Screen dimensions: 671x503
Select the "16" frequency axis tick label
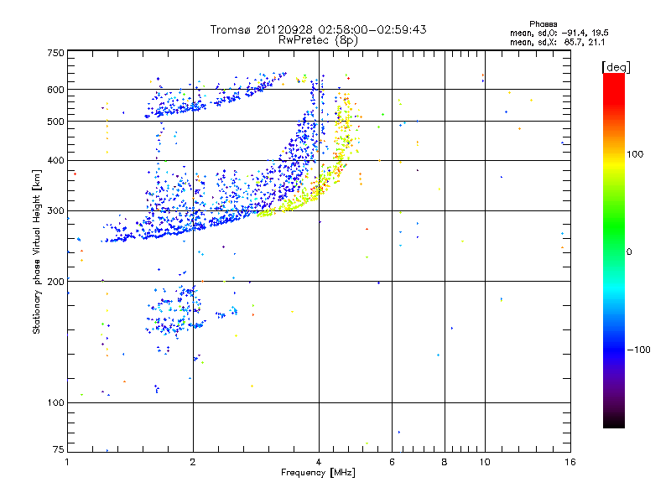coord(570,462)
